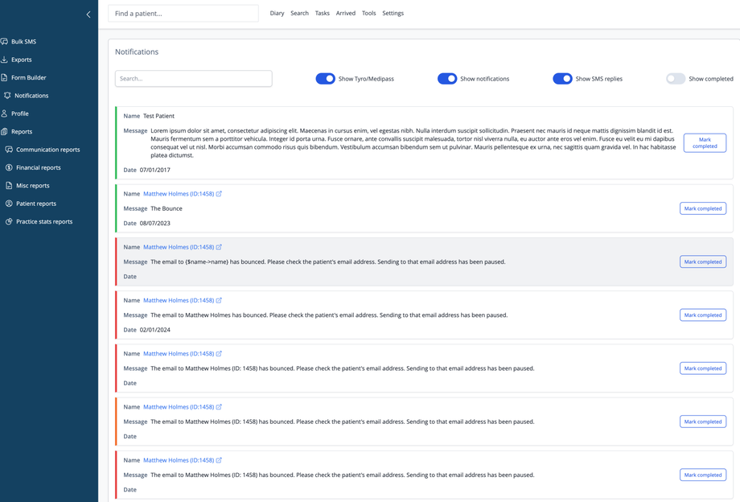Viewport: 740px width, 502px height.
Task: Mark the Test Patient notification completed
Action: tap(705, 142)
